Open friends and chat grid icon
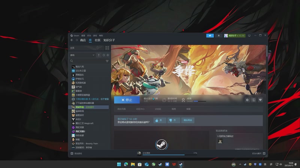The height and width of the screenshot is (168, 300). 264,153
